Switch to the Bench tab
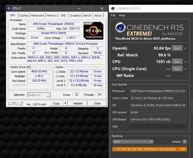 point(87,15)
